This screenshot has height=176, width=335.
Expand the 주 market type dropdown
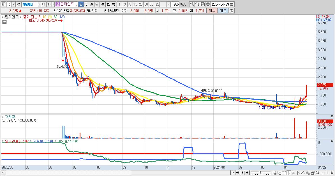click(14, 4)
